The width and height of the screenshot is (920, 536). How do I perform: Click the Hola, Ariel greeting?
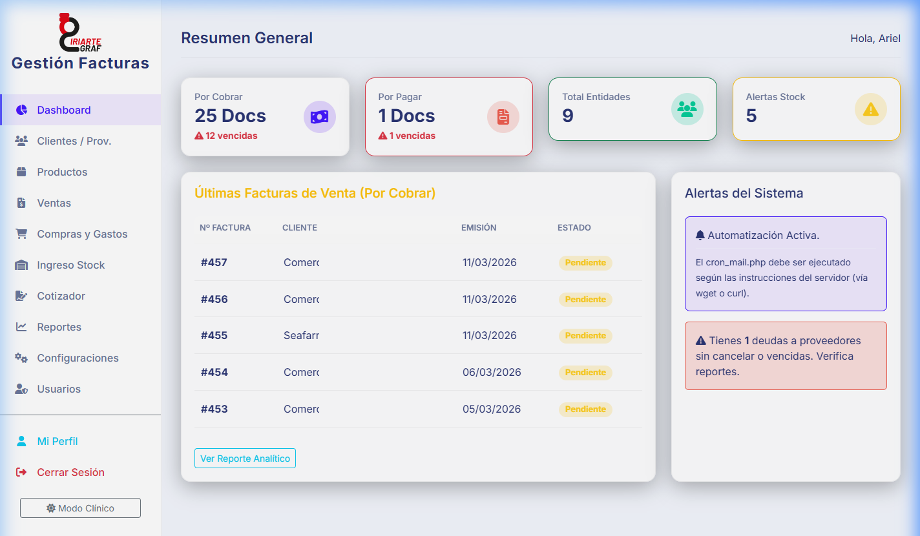tap(875, 38)
